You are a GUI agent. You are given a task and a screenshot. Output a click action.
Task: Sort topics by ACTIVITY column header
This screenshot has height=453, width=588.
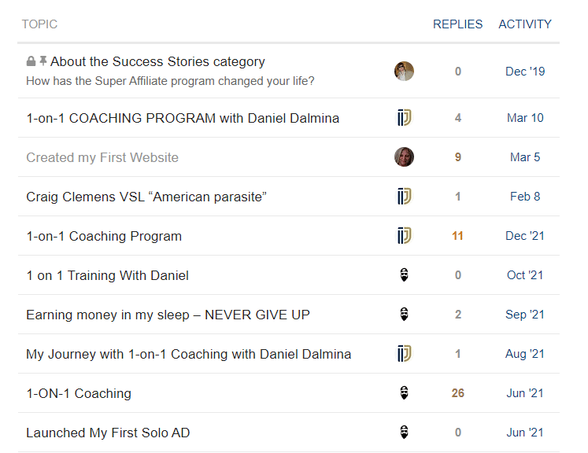pyautogui.click(x=524, y=24)
